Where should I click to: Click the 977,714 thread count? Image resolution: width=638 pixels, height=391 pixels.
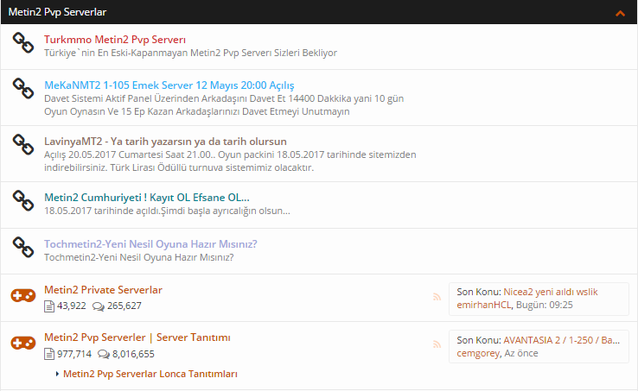(x=74, y=354)
